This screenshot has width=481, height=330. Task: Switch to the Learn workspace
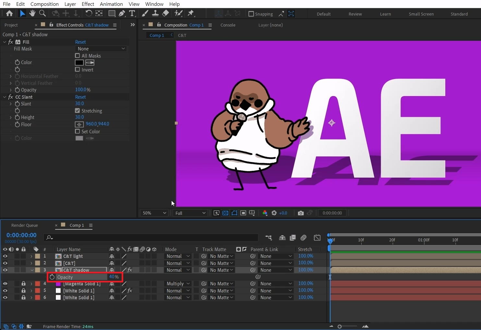click(385, 14)
